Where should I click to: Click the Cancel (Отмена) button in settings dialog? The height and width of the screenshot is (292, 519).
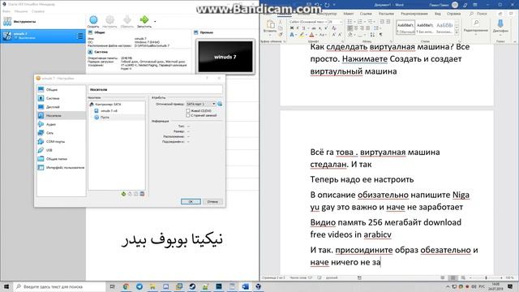tap(212, 201)
